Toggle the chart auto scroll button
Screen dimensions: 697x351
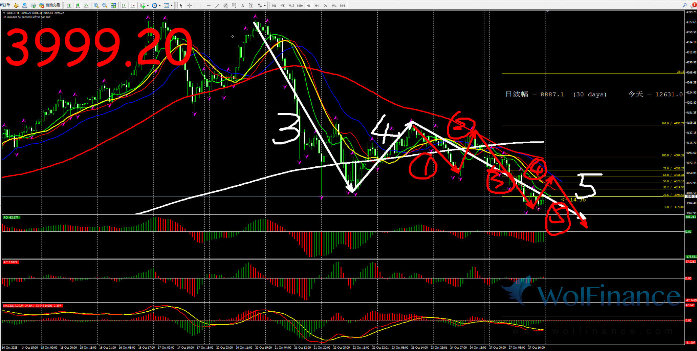tap(124, 5)
